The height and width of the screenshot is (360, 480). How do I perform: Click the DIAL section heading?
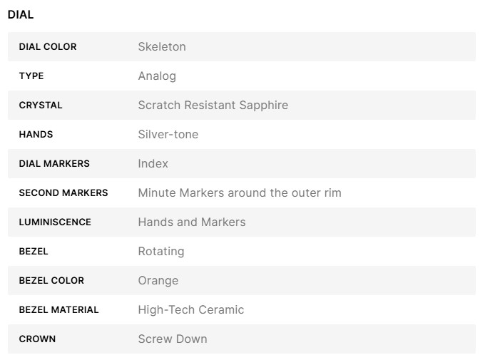point(21,14)
